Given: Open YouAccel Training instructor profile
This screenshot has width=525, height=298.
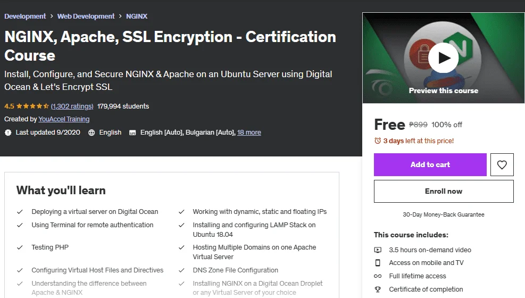Looking at the screenshot, I should coord(64,119).
